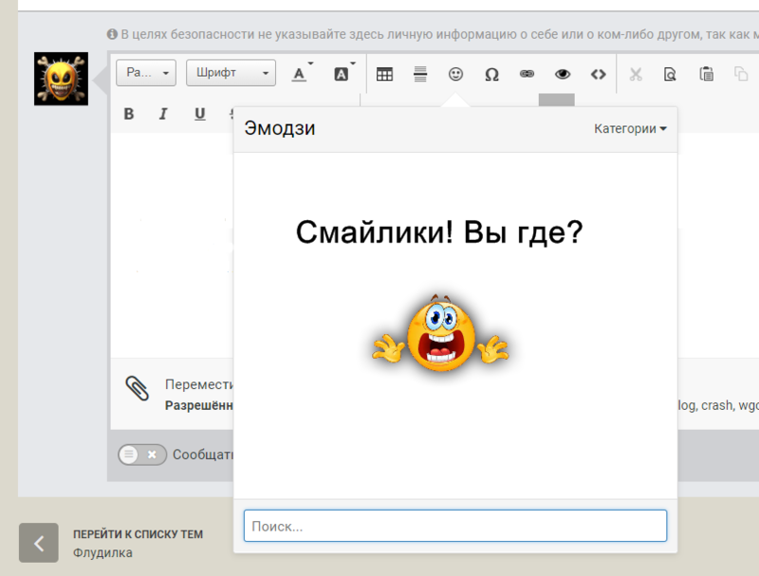This screenshot has height=576, width=759.
Task: Open the Категории dropdown in the emoji panel
Action: point(629,128)
